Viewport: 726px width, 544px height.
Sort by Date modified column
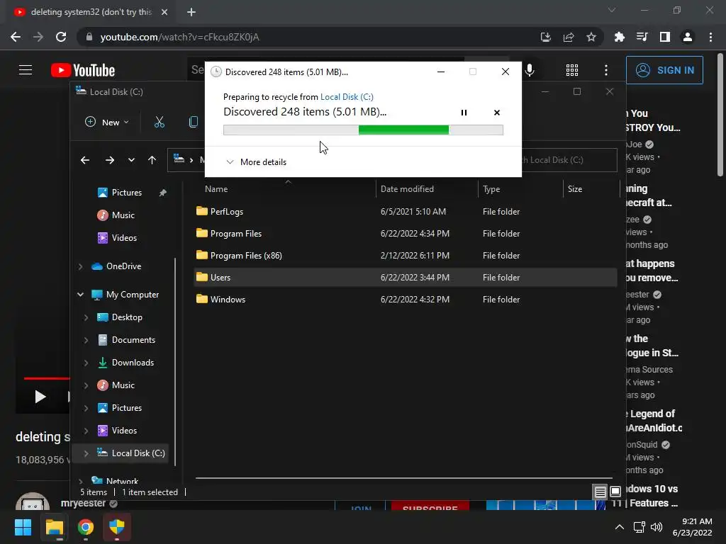point(407,188)
